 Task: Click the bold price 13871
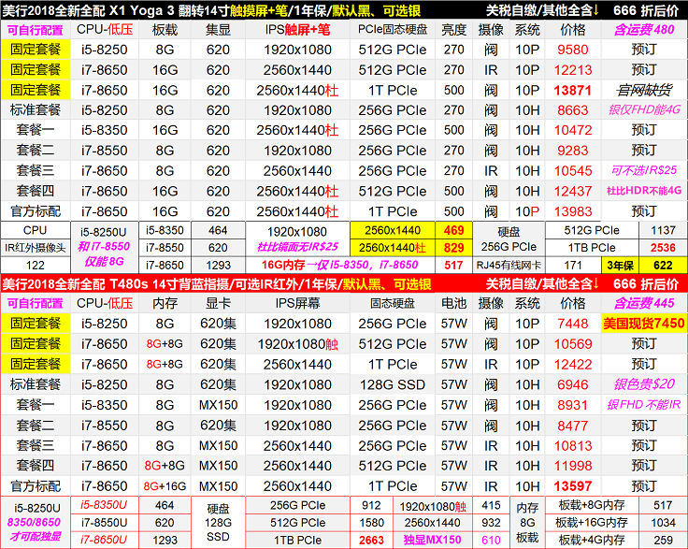(x=573, y=91)
